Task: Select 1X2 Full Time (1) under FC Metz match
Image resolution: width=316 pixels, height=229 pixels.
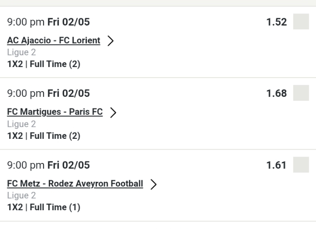Action: click(43, 207)
